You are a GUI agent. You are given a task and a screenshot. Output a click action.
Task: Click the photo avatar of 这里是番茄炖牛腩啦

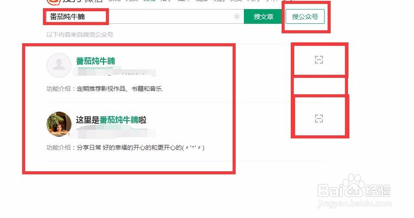coord(59,124)
